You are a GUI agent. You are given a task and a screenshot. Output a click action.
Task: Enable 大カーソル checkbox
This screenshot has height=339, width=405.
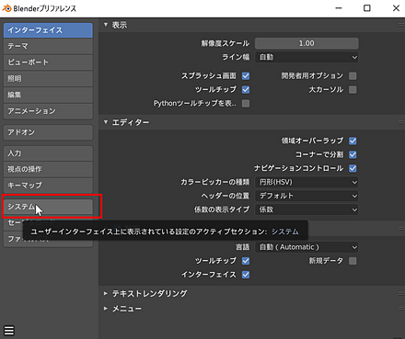(353, 89)
